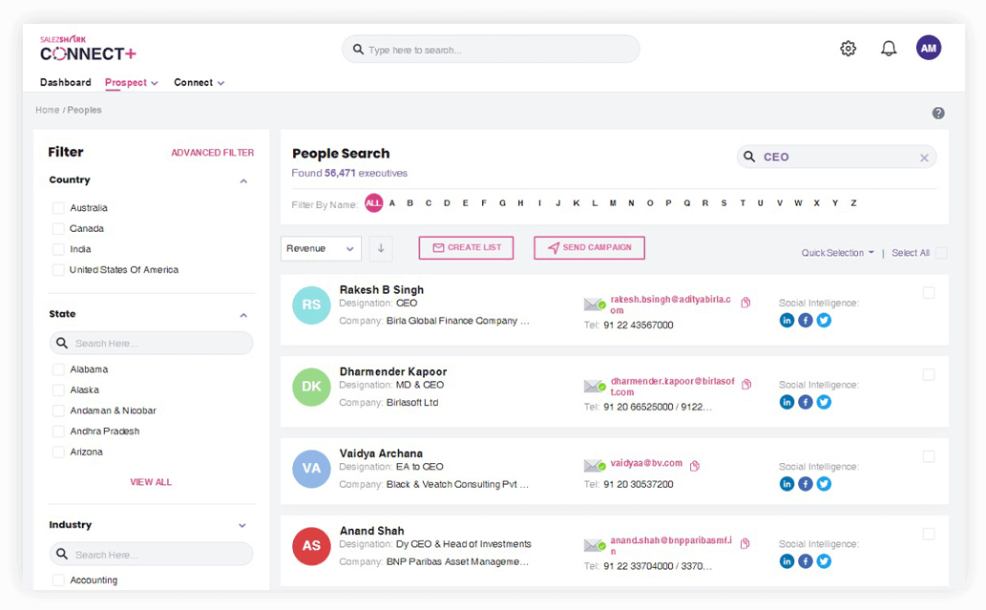Click the Send Campaign button
This screenshot has width=986, height=610.
pyautogui.click(x=589, y=248)
